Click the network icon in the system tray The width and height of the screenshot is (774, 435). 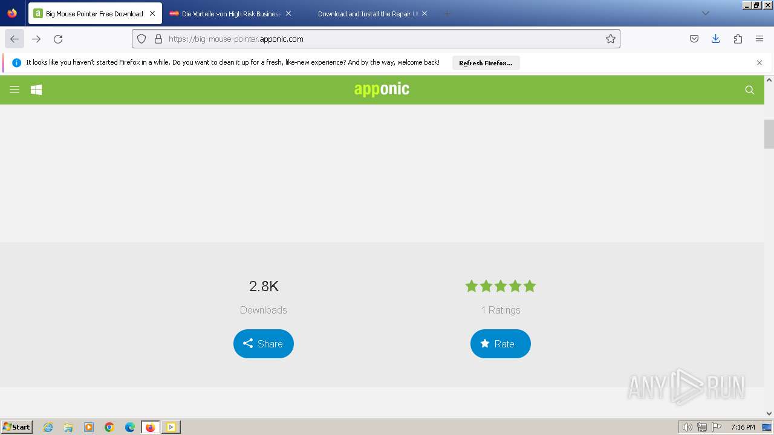tap(702, 427)
